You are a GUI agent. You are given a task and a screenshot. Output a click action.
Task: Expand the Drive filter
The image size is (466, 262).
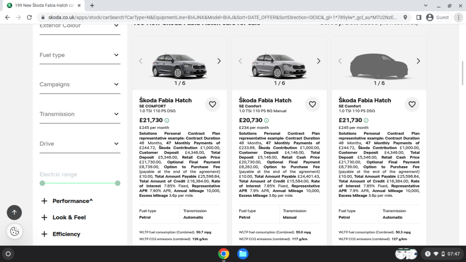80,144
